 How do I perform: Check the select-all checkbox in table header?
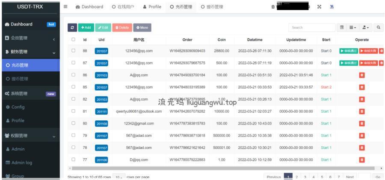click(73, 40)
